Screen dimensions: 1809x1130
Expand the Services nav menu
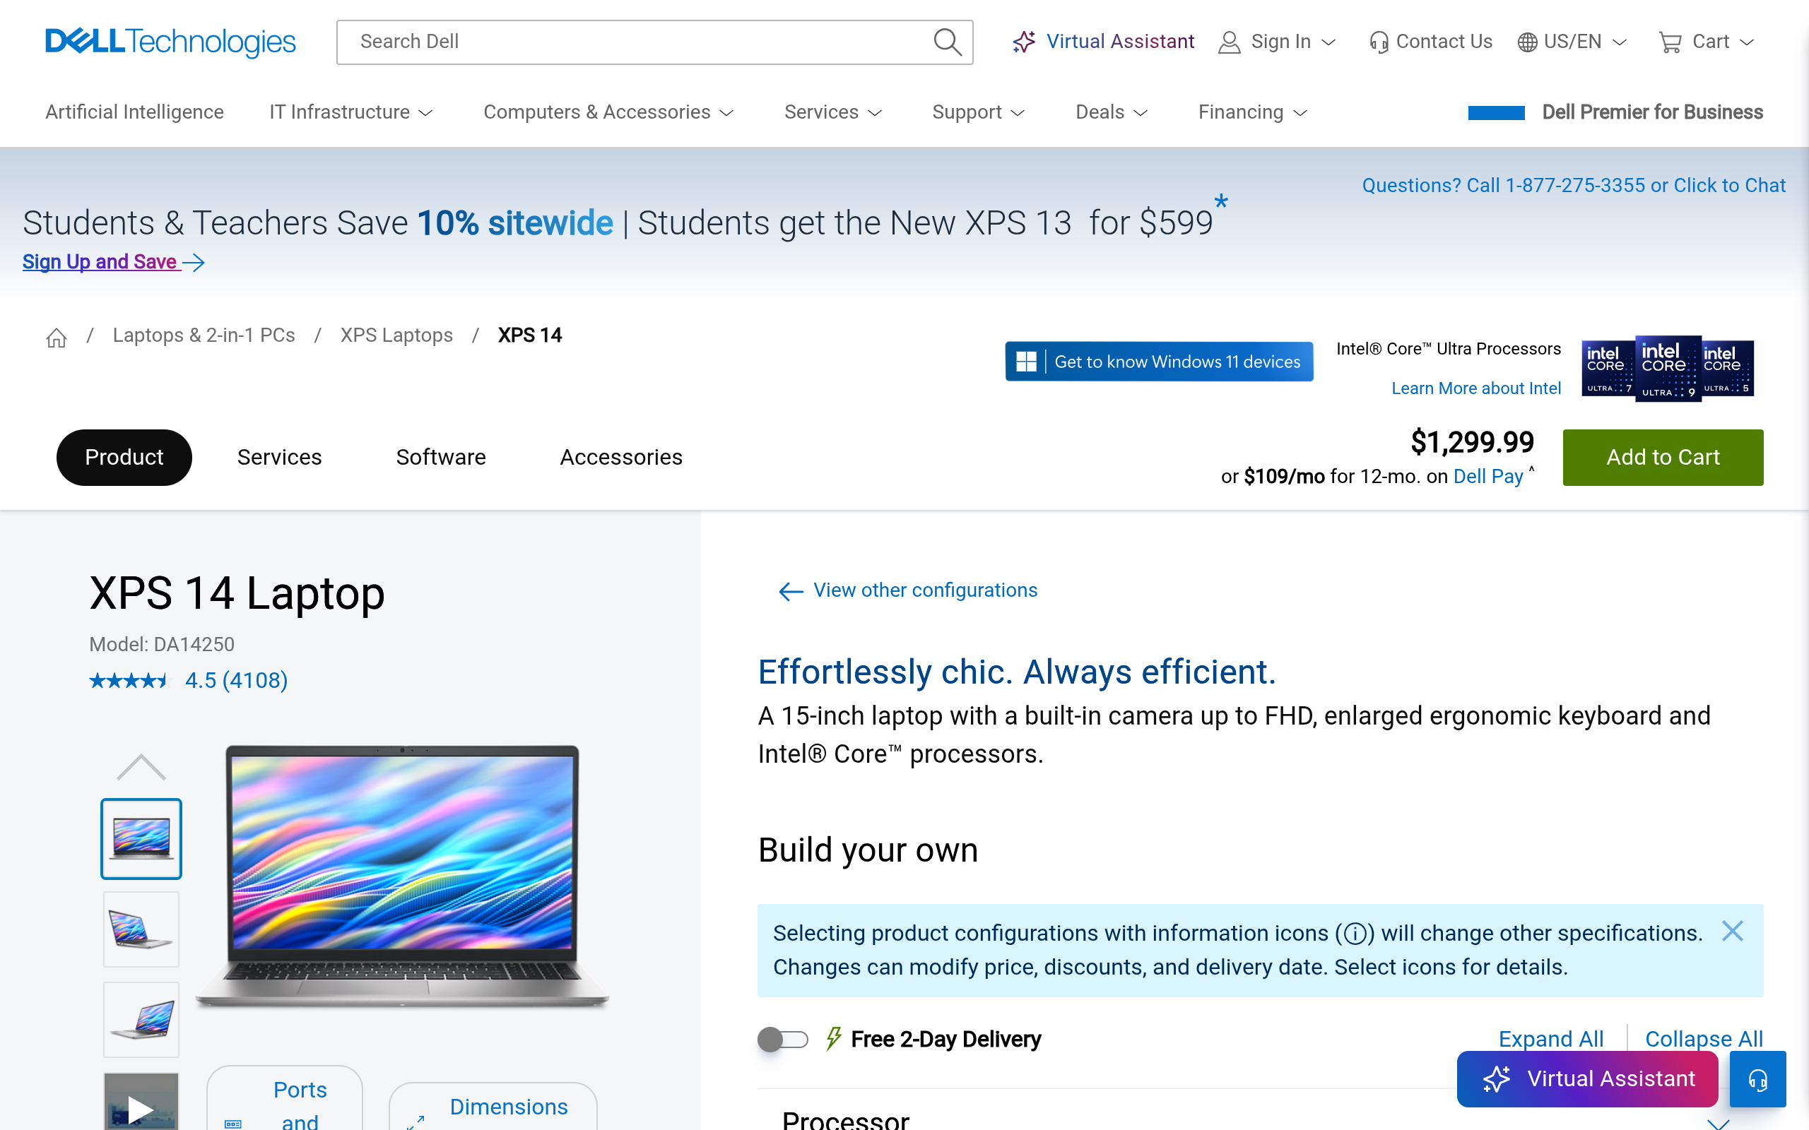(x=834, y=112)
